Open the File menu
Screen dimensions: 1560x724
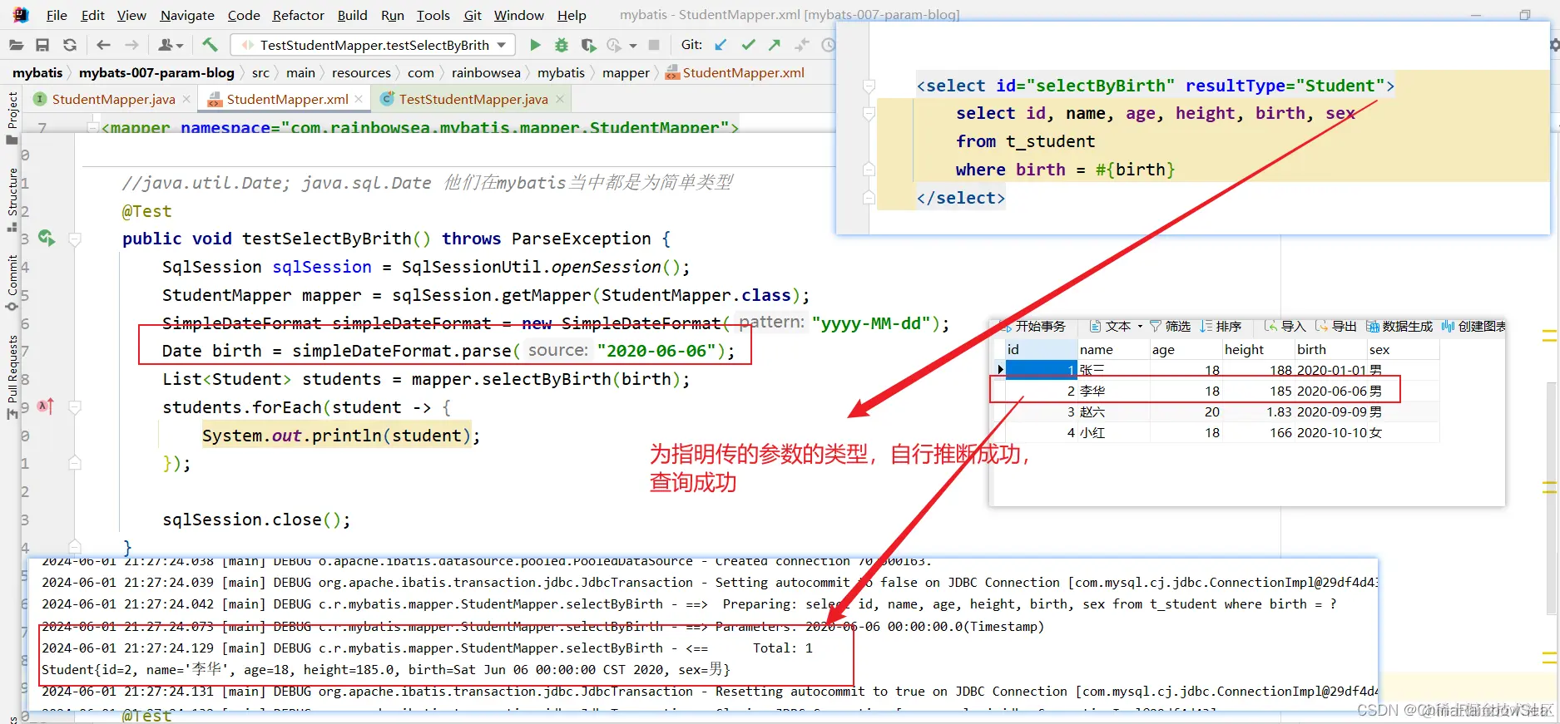coord(57,15)
